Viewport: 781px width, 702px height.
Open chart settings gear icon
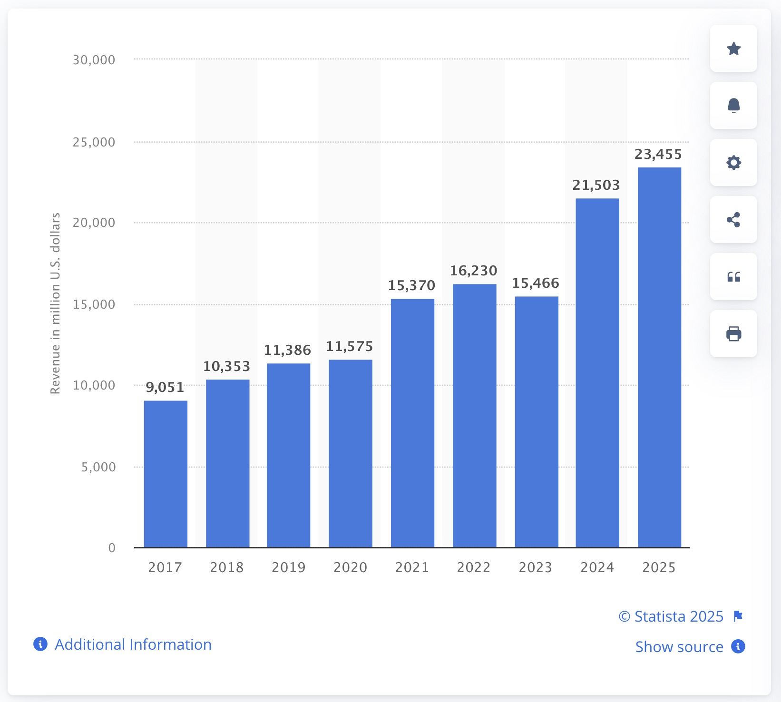[x=733, y=163]
